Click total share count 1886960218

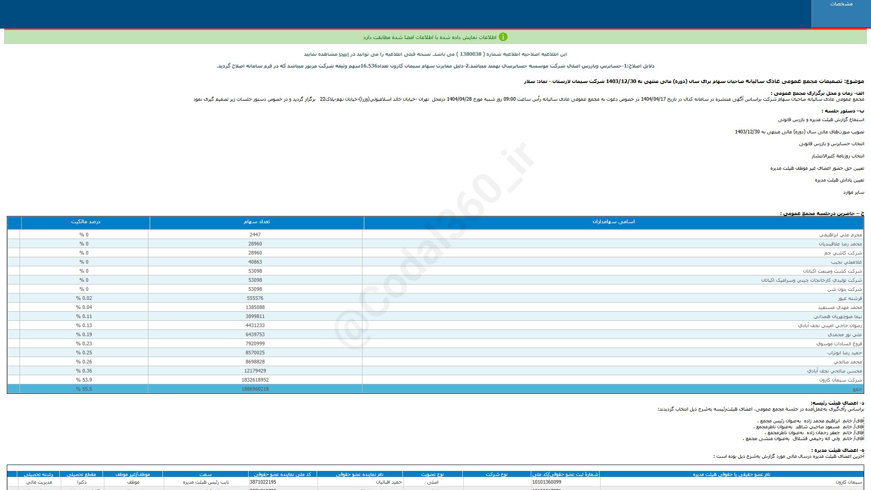point(255,389)
